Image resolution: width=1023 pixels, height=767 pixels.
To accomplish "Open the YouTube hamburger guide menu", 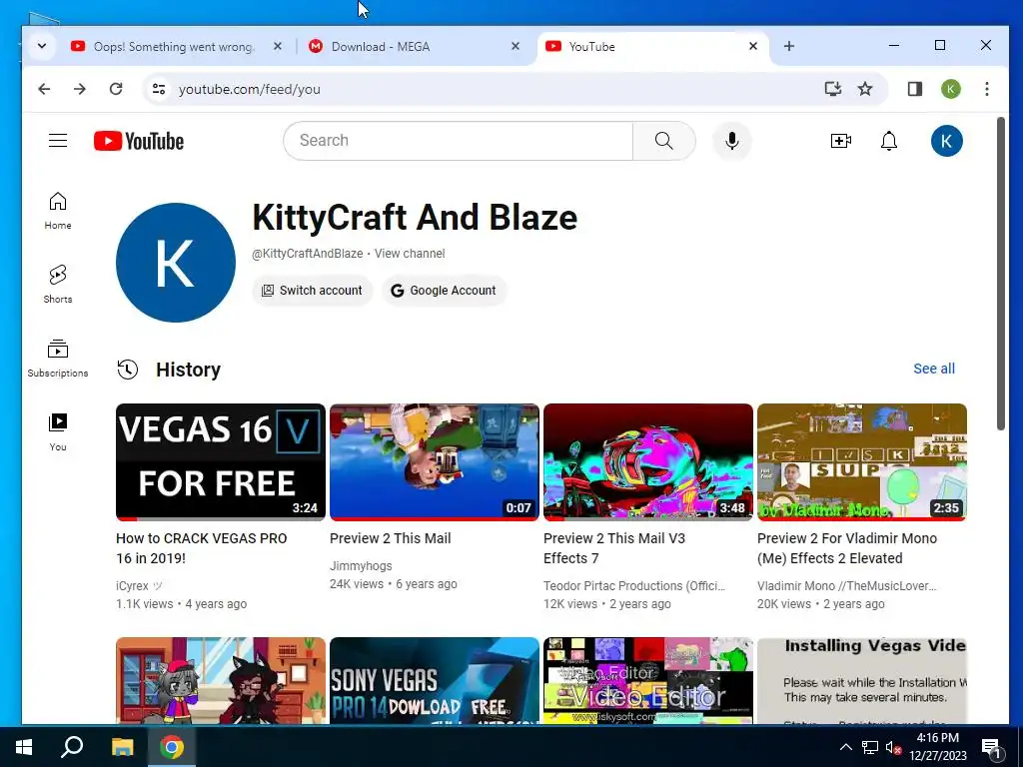I will click(58, 140).
